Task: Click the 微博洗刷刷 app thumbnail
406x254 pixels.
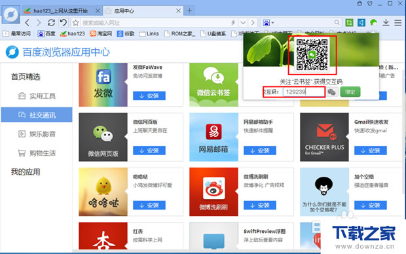Action: (213, 192)
